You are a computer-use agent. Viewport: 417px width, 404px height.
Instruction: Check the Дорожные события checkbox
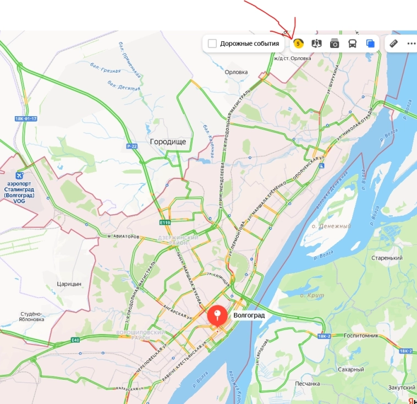(x=212, y=43)
